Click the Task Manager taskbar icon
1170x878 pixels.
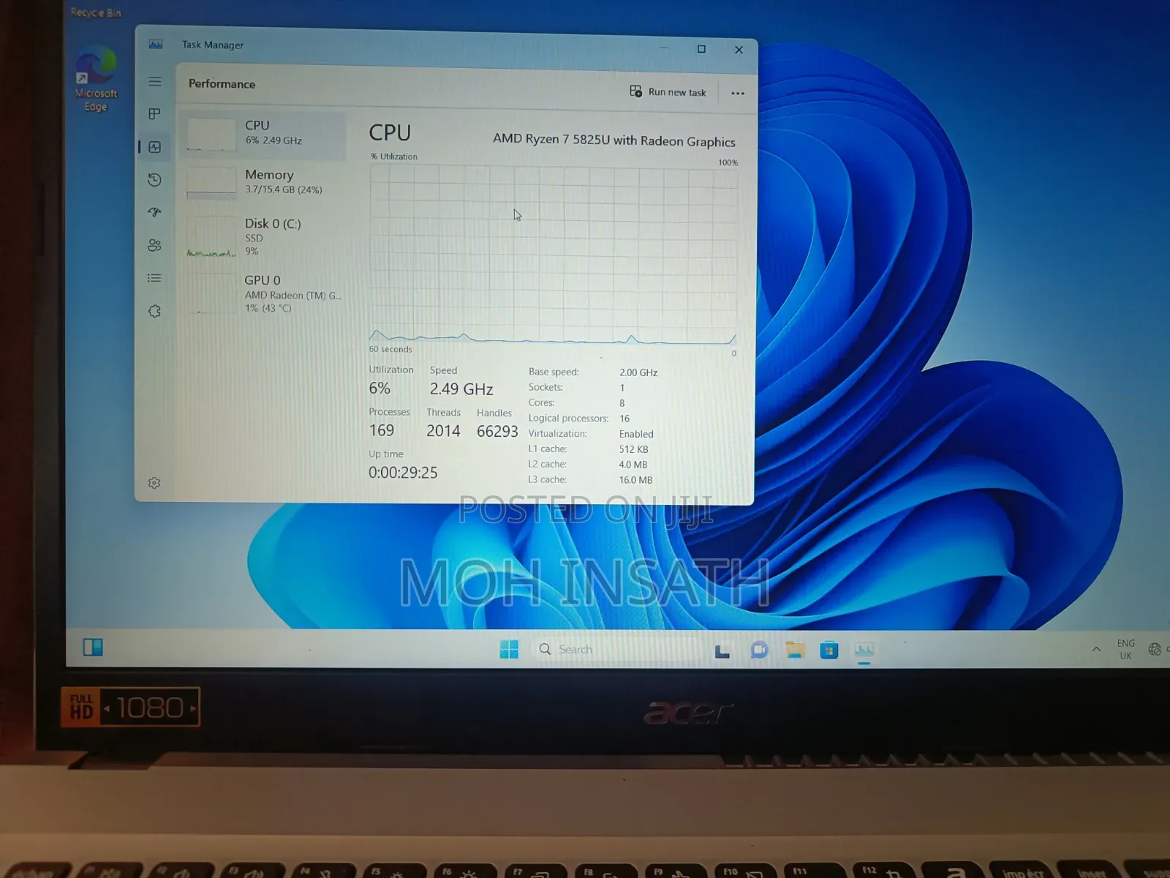[864, 650]
